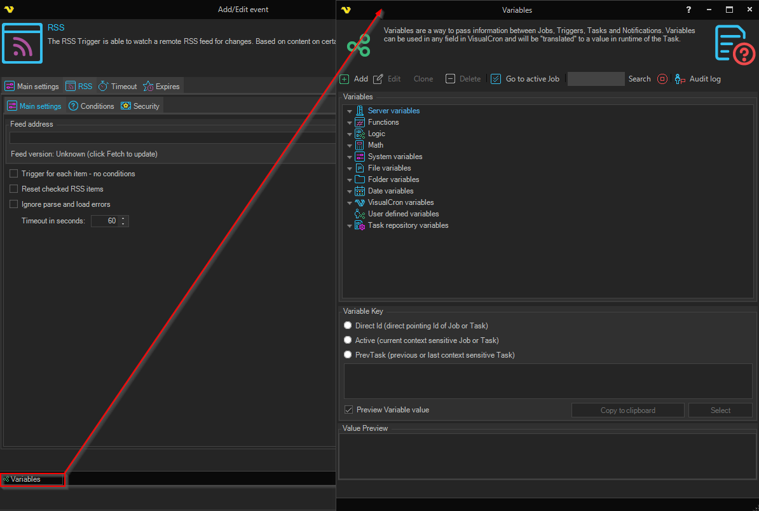
Task: Open the Audit log icon
Action: pyautogui.click(x=680, y=80)
